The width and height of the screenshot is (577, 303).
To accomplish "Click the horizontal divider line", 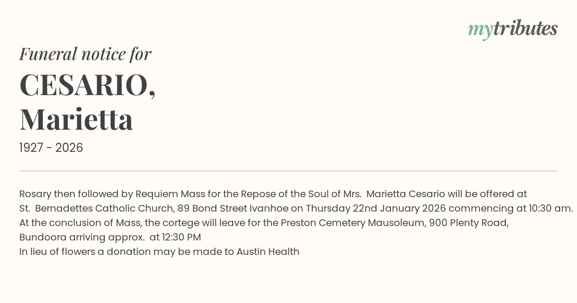I will [288, 171].
